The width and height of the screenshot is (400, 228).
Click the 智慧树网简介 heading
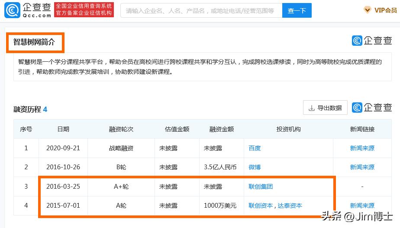point(34,42)
